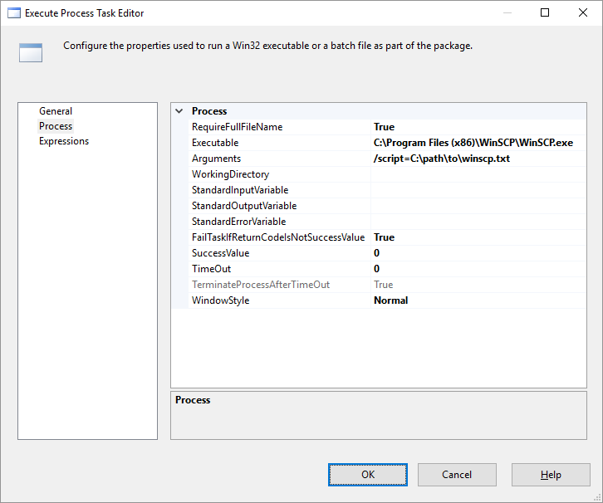The image size is (603, 503).
Task: Select the General page
Action: coord(56,111)
